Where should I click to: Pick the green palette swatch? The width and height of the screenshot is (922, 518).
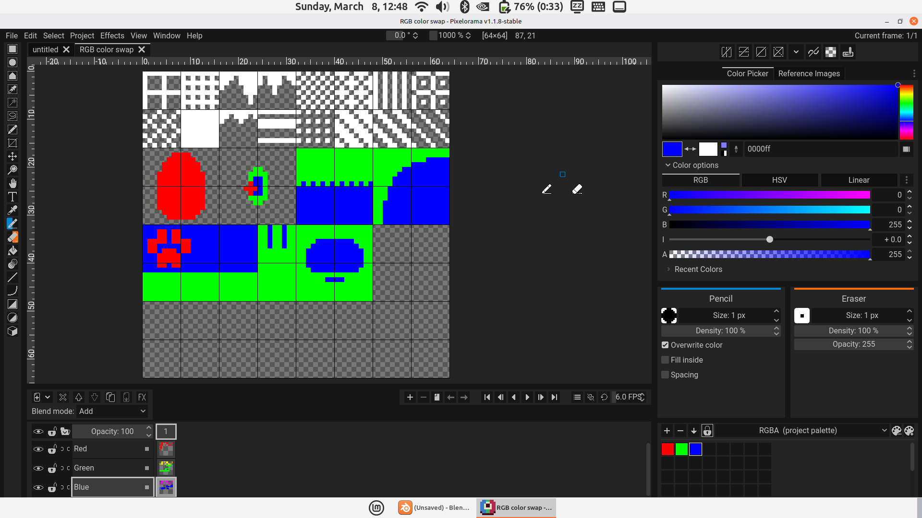tap(681, 449)
